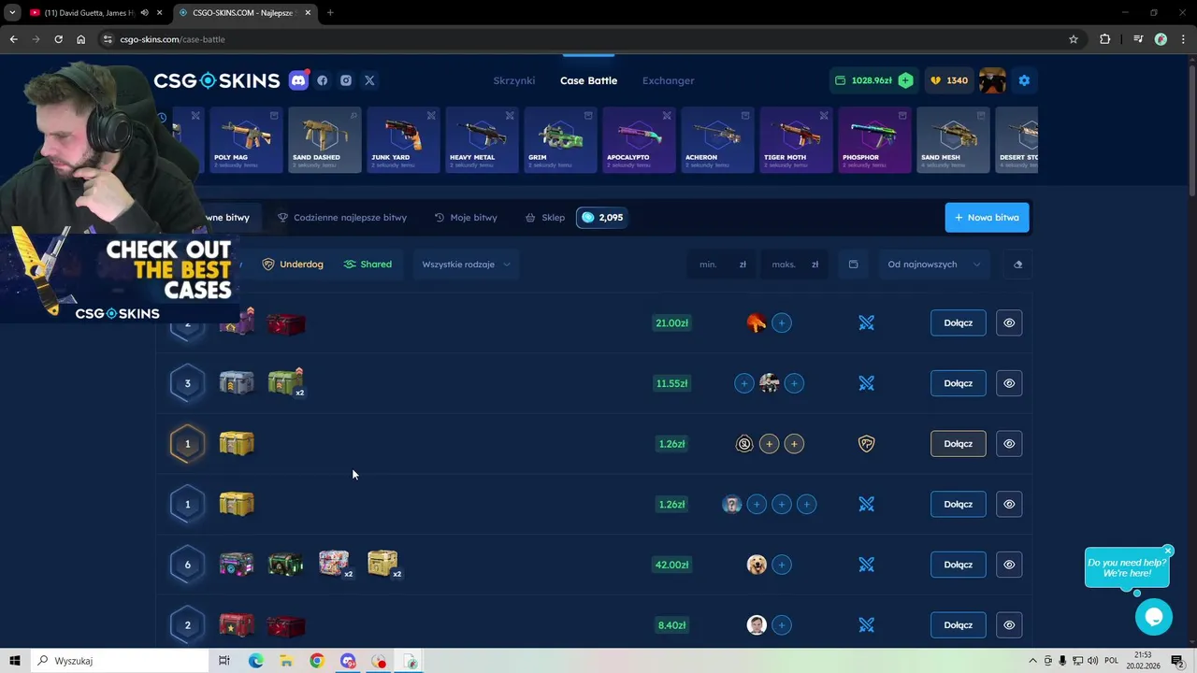Watch the four-player 1.26zł battle via eye icon
The width and height of the screenshot is (1197, 673).
(1009, 504)
